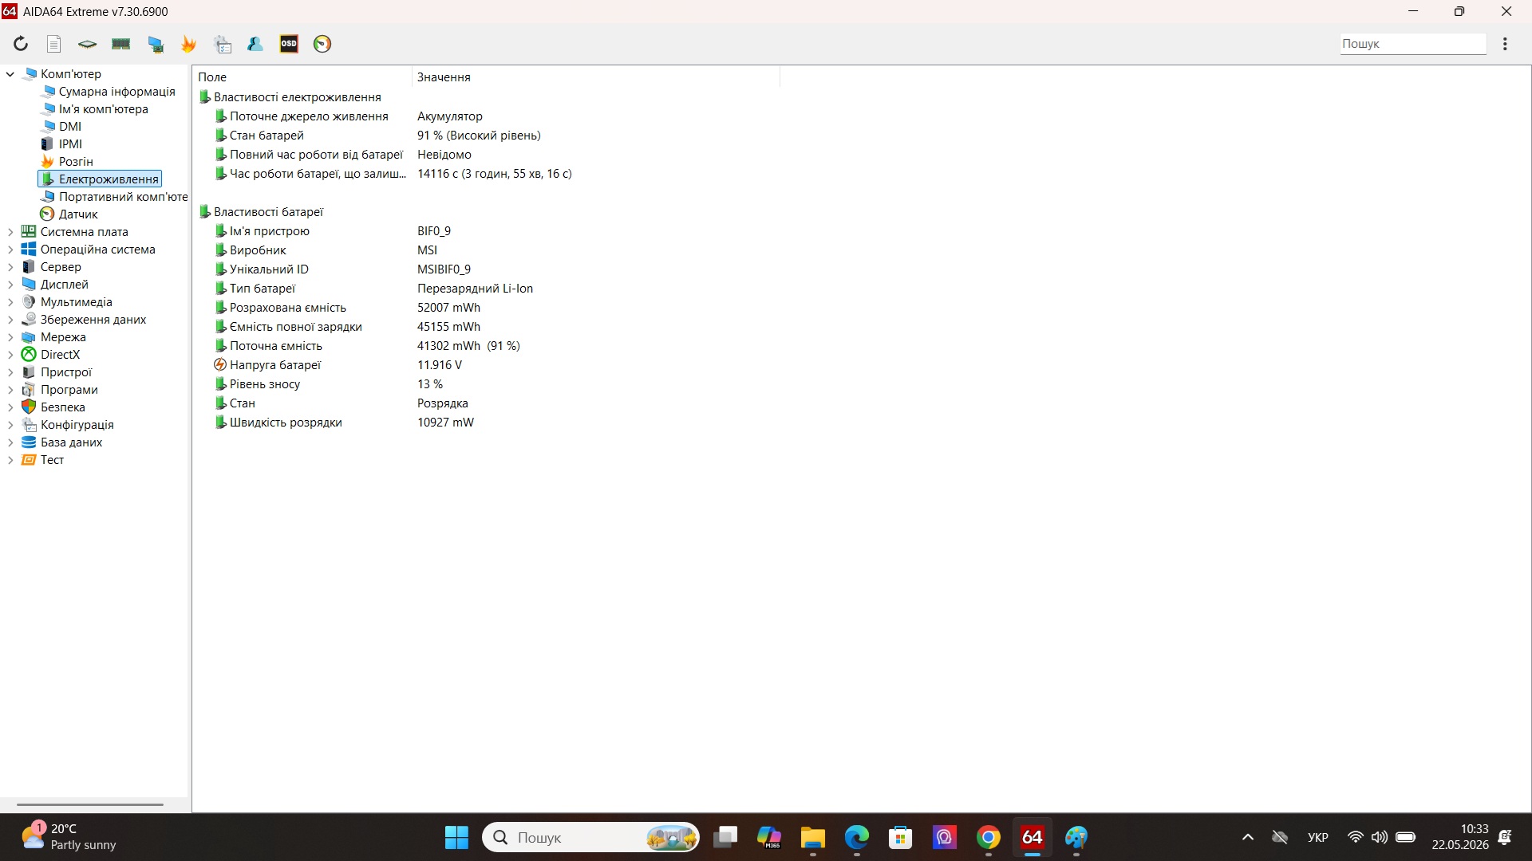Click the MSIBIF0_9 unique ID value
1532x861 pixels.
444,269
